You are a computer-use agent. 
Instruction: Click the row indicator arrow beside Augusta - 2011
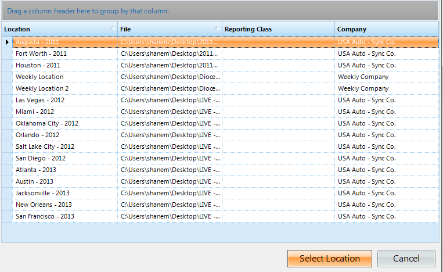pos(7,42)
